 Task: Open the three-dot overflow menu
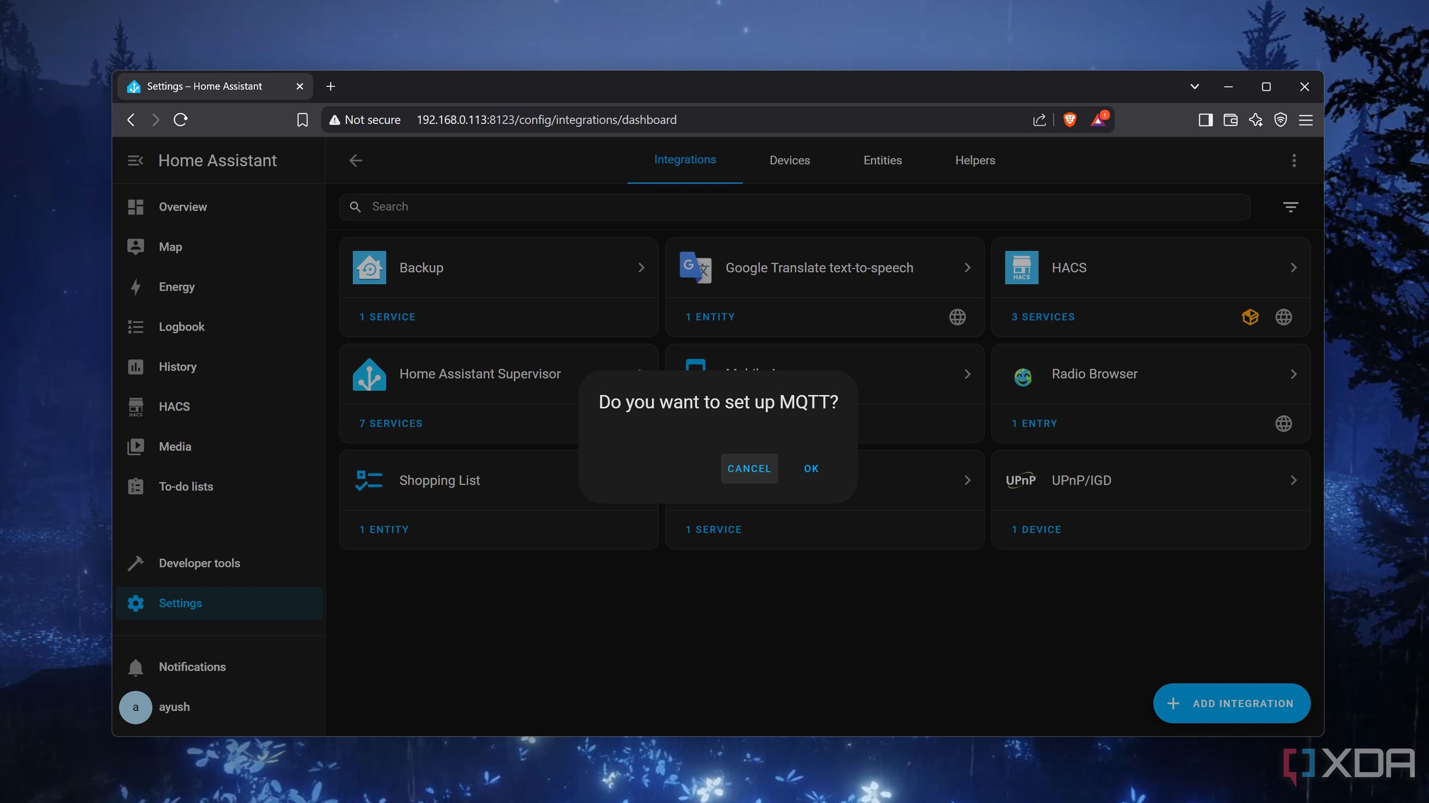point(1294,161)
